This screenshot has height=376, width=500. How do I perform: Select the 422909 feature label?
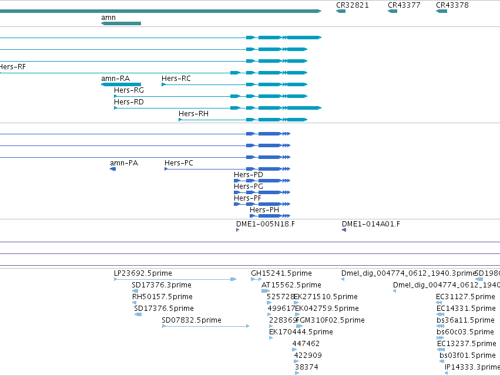(308, 355)
